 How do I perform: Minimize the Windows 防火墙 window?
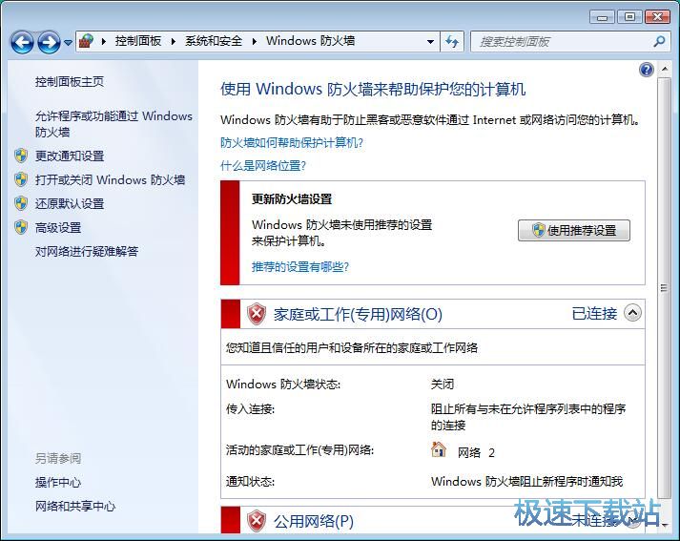(602, 17)
